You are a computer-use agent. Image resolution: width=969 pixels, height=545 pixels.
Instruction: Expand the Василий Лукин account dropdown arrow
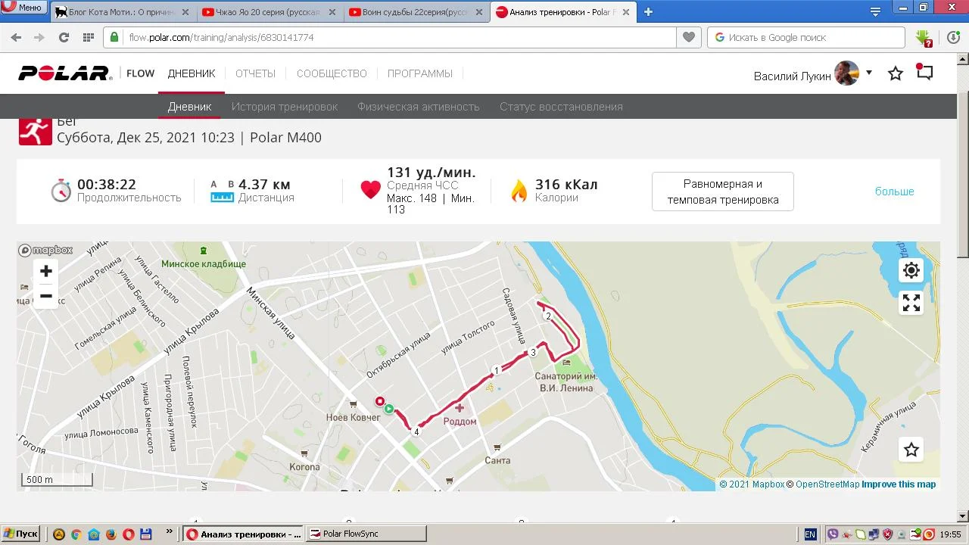(869, 73)
